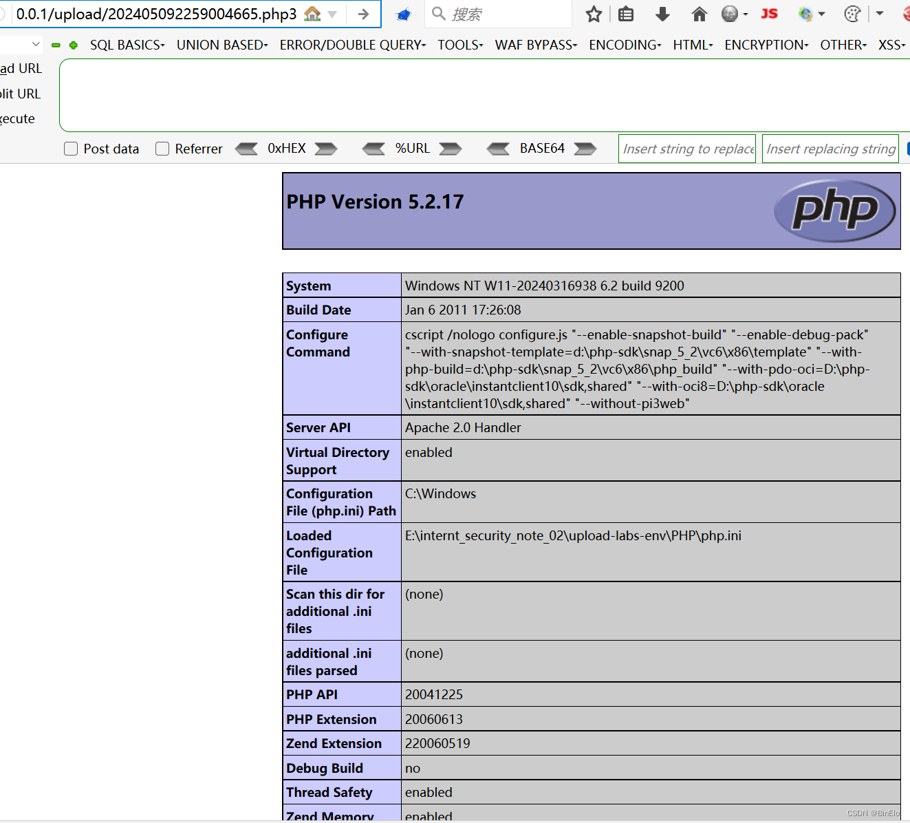Click the green minus icon in HackBar

(56, 45)
